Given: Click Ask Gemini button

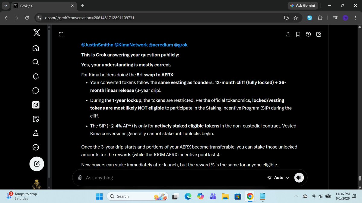Looking at the screenshot, I should pyautogui.click(x=302, y=5).
